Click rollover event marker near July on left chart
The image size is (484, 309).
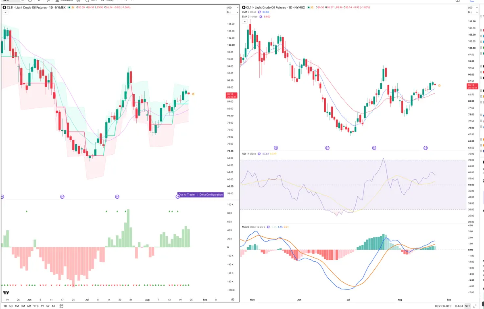tap(117, 197)
